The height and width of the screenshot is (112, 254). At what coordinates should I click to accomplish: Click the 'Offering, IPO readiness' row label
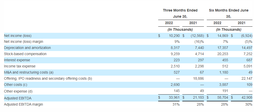(x=48, y=79)
